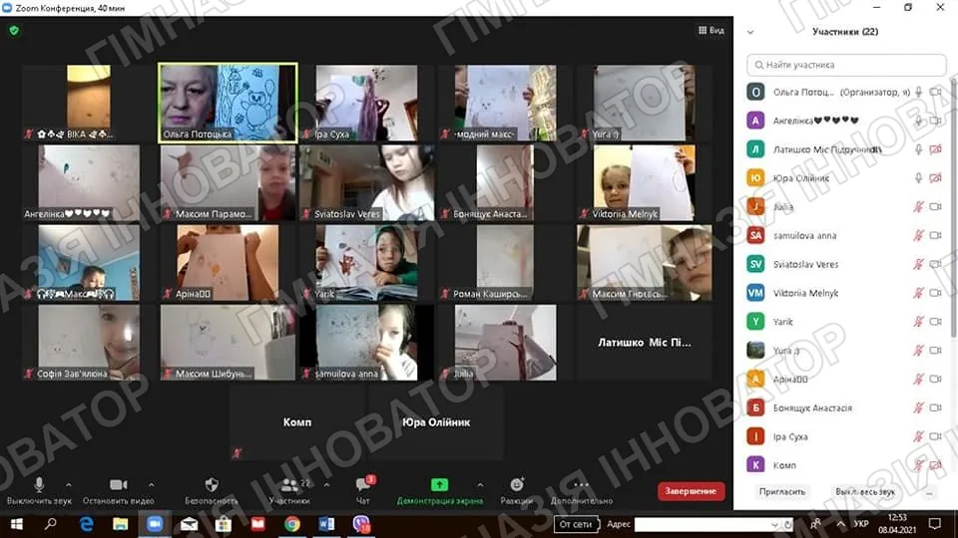
Task: Toggle microphone icon for Латишко Міс in list
Action: point(918,149)
